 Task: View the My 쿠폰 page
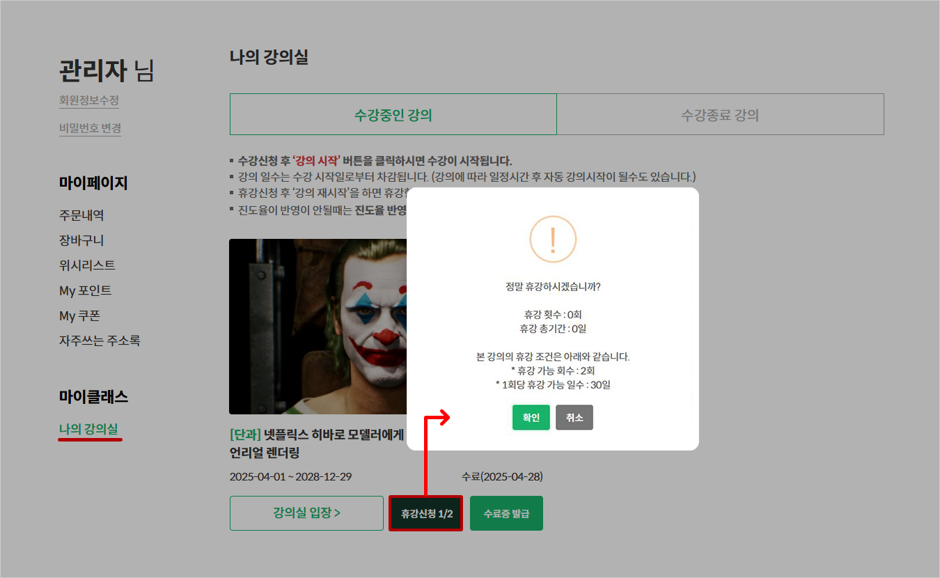[79, 315]
